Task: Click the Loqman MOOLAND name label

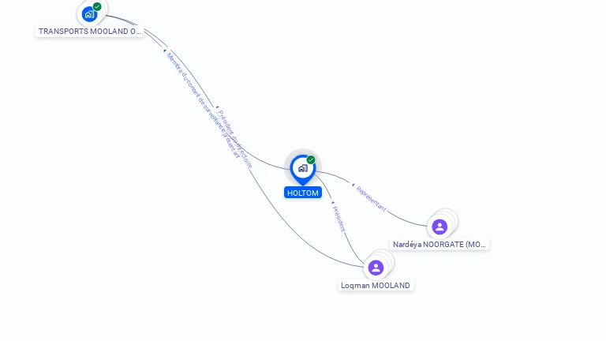Action: point(376,285)
